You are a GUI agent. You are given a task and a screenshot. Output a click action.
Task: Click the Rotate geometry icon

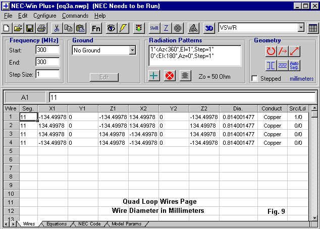[271, 51]
